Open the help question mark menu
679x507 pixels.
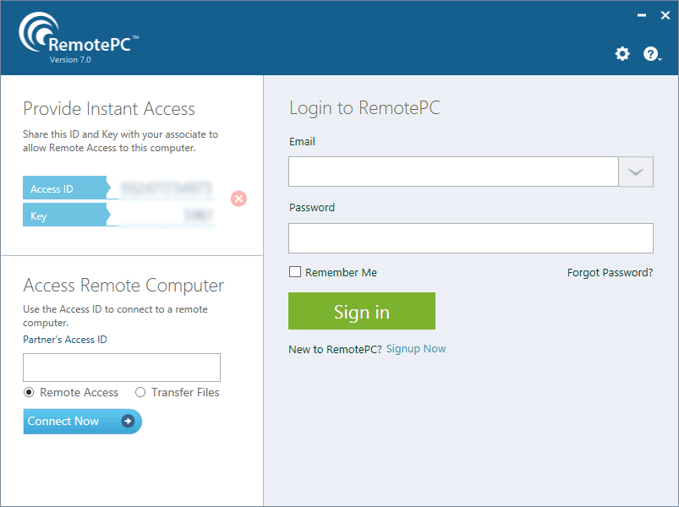point(652,54)
